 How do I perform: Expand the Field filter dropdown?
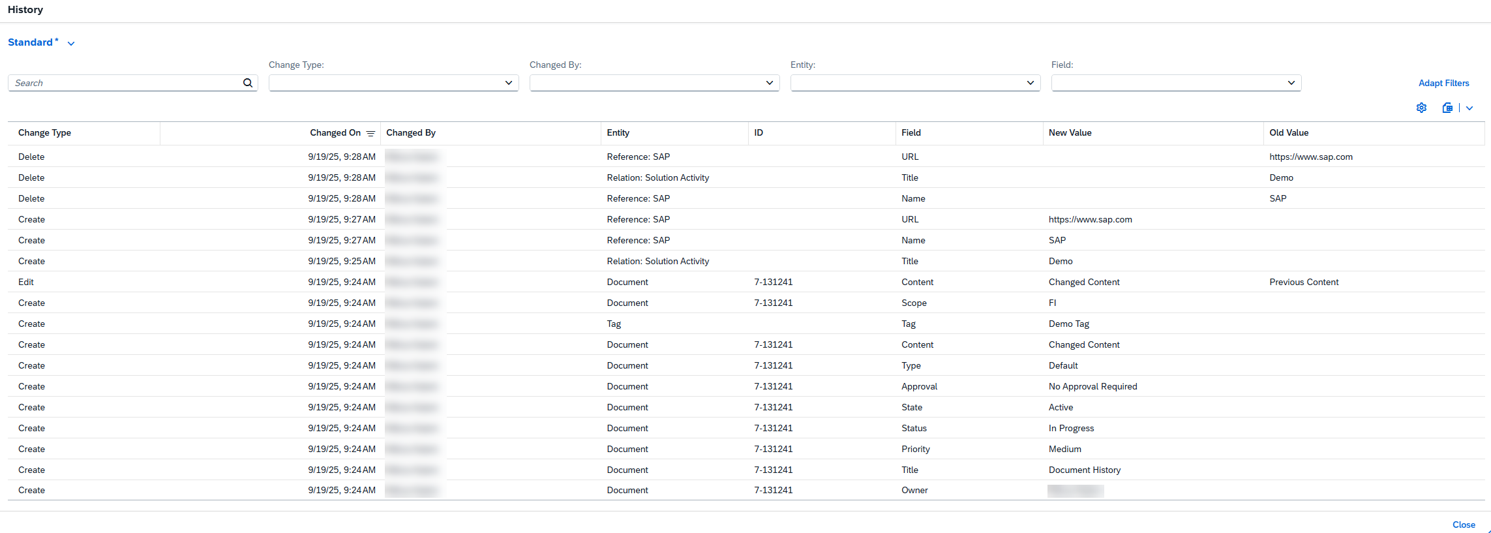tap(1291, 83)
